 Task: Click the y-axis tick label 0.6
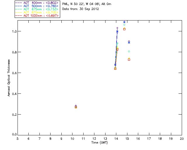[14, 73]
